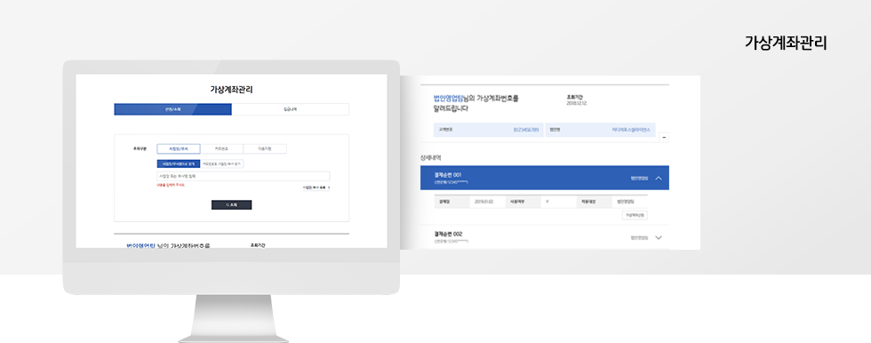The height and width of the screenshot is (343, 871).
Task: Collapse the 결제순번 001 row chevron
Action: [x=659, y=178]
